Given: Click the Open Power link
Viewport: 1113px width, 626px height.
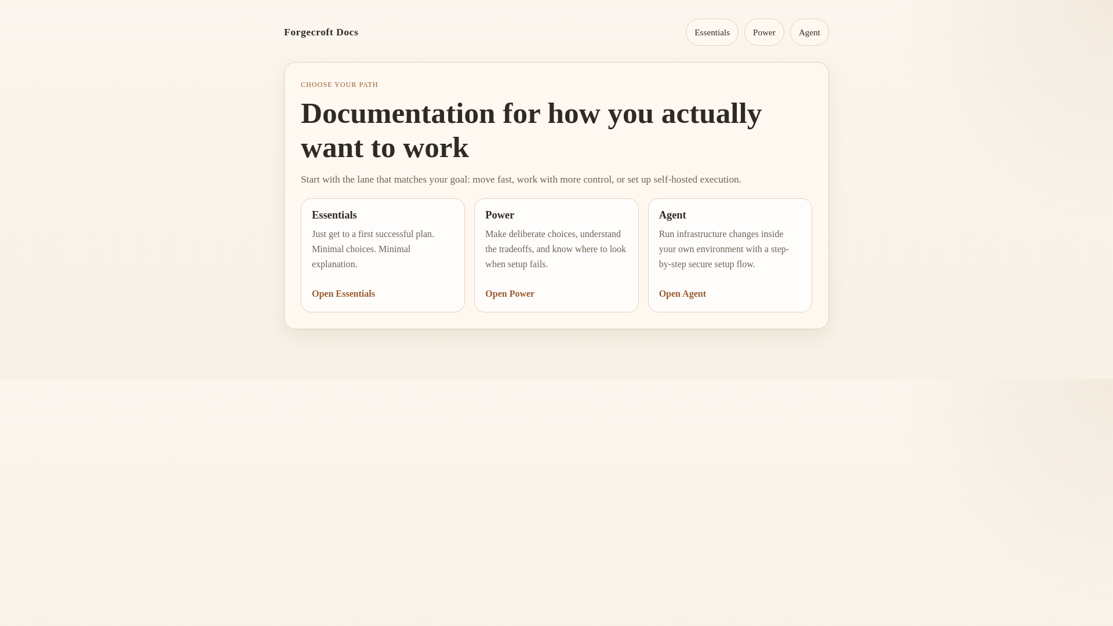Looking at the screenshot, I should 510,294.
